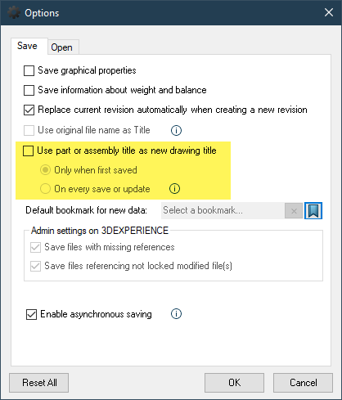Viewport: 342px width, 400px height.
Task: Choose On every save or update radio
Action: (45, 189)
